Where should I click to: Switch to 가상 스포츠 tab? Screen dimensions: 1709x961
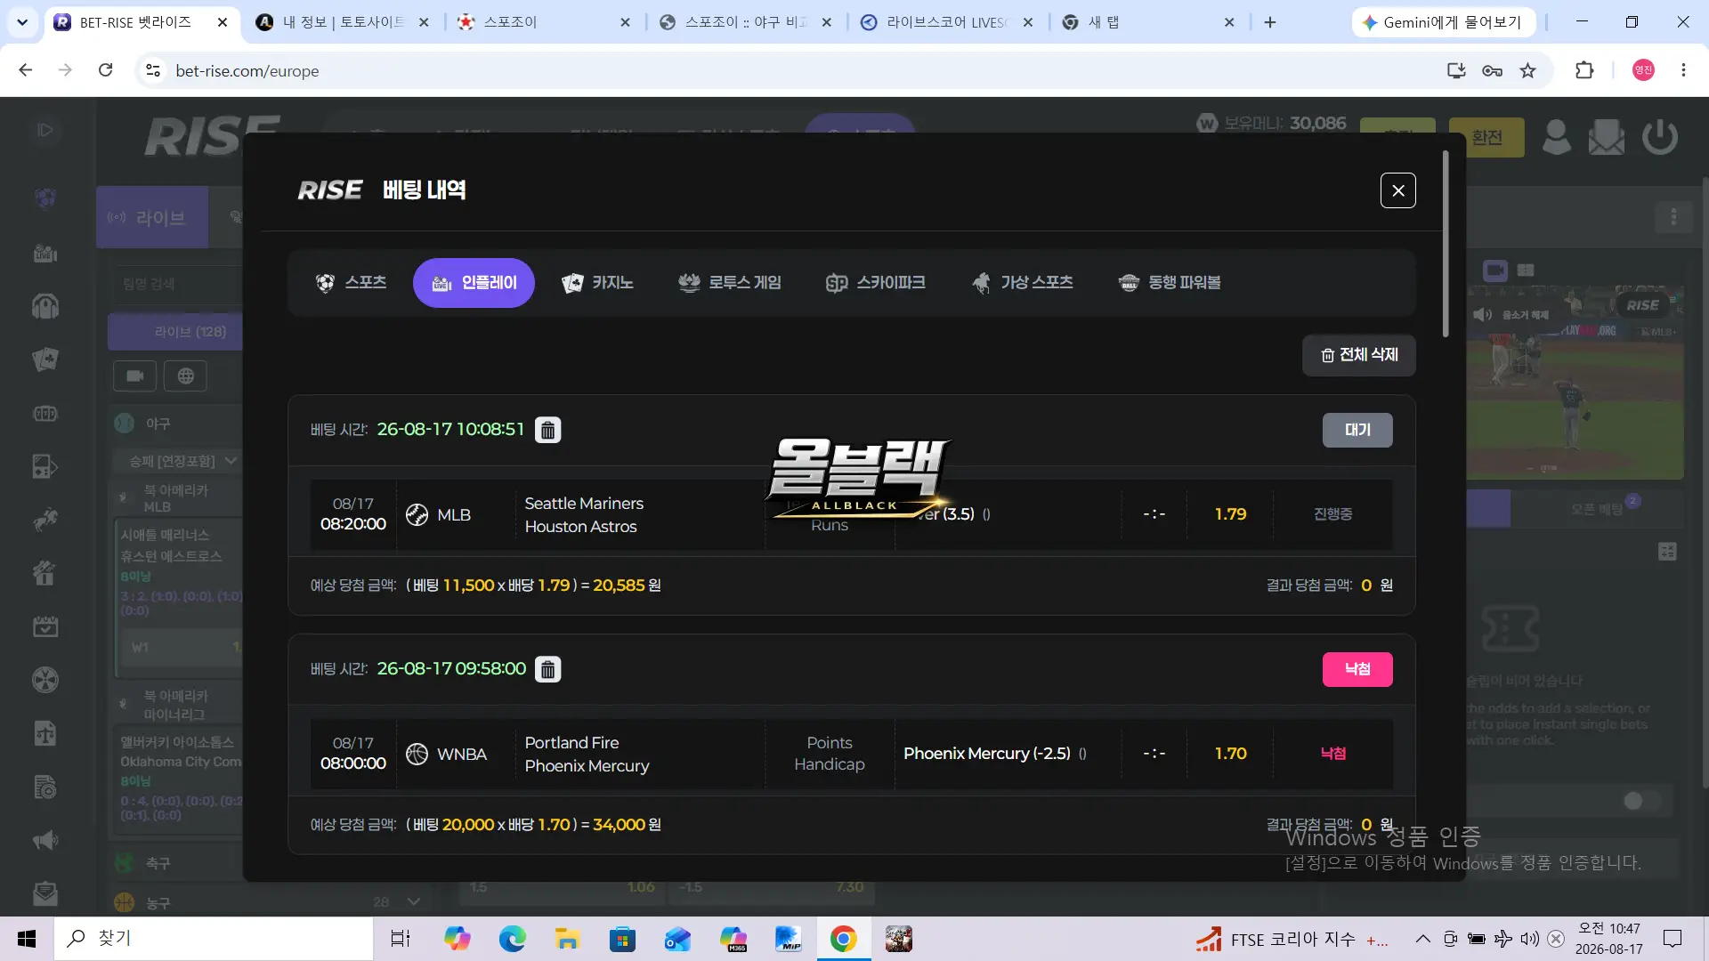[1023, 283]
